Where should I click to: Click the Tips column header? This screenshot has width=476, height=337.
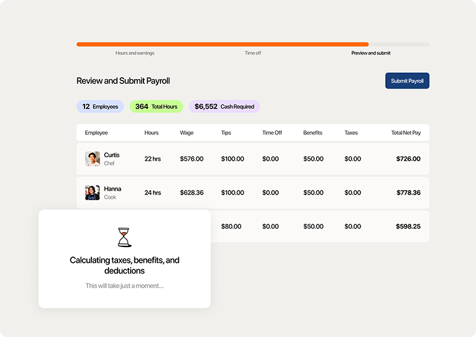tap(226, 133)
